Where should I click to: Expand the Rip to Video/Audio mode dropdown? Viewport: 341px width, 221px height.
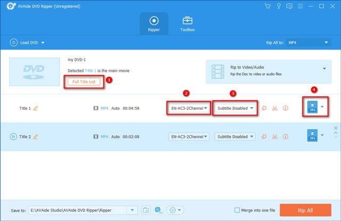pyautogui.click(x=324, y=69)
